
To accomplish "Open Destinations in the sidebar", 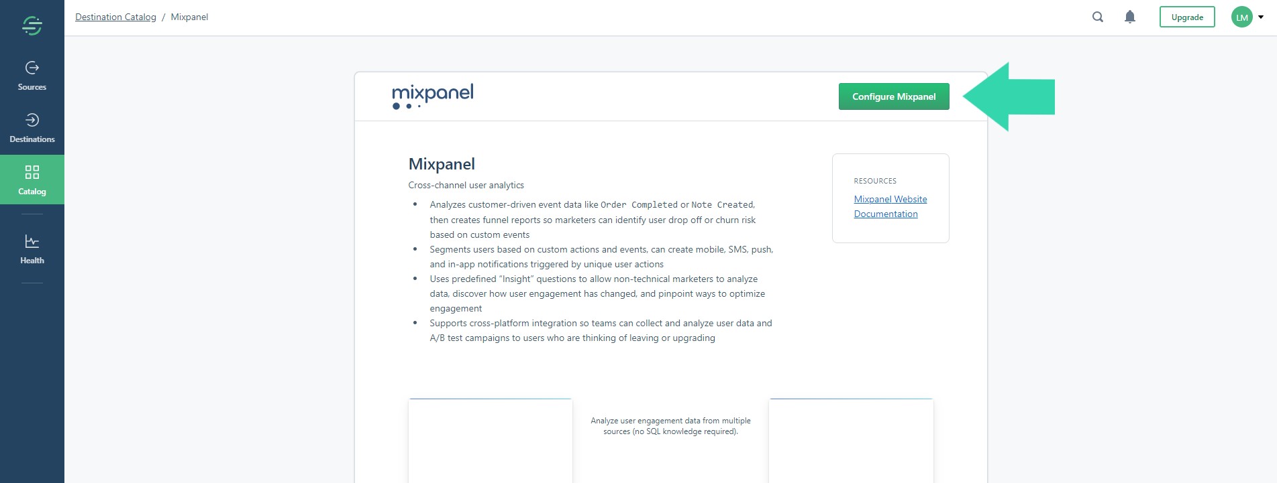I will pos(32,129).
